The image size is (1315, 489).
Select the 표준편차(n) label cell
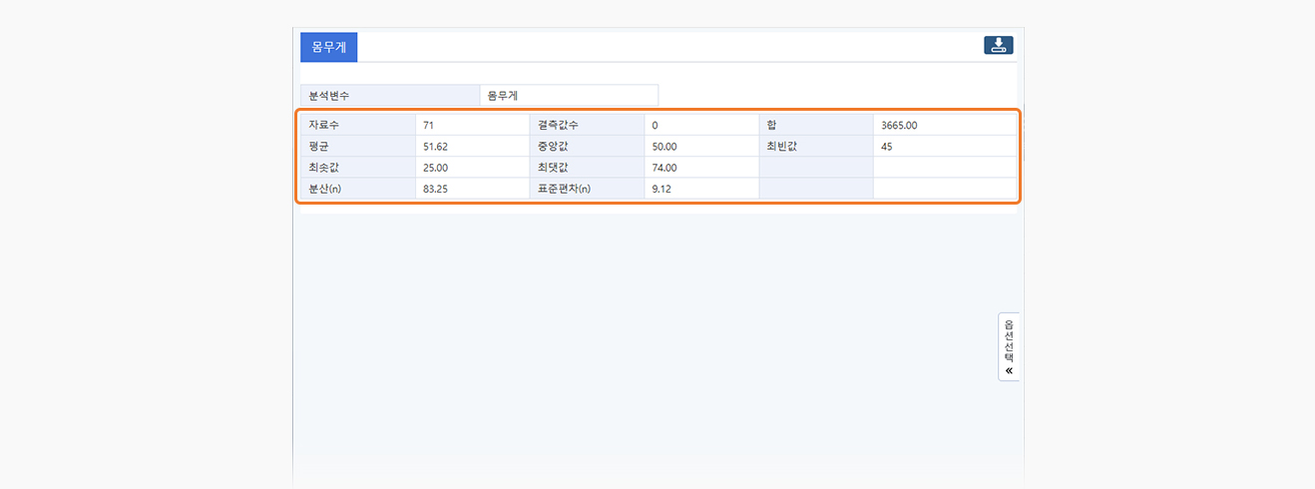click(x=586, y=189)
